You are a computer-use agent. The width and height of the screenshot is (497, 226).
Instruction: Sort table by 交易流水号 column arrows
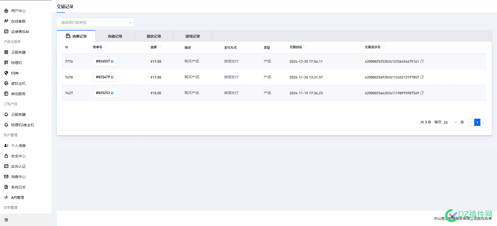point(384,47)
